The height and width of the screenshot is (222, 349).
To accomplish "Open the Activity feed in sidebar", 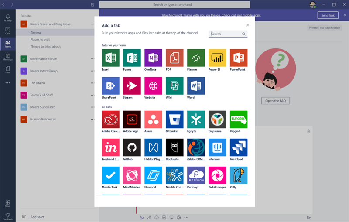I will coord(8,18).
